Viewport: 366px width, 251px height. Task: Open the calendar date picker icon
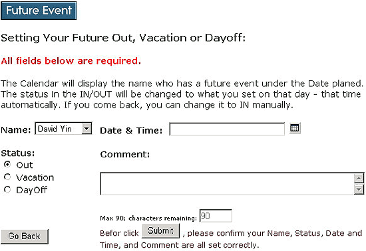point(295,128)
